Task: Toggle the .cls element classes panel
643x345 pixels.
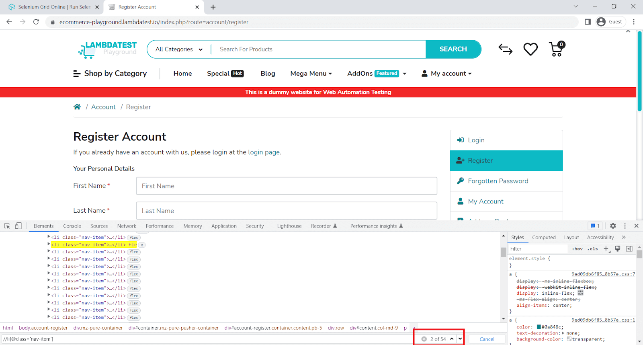Action: (592, 249)
